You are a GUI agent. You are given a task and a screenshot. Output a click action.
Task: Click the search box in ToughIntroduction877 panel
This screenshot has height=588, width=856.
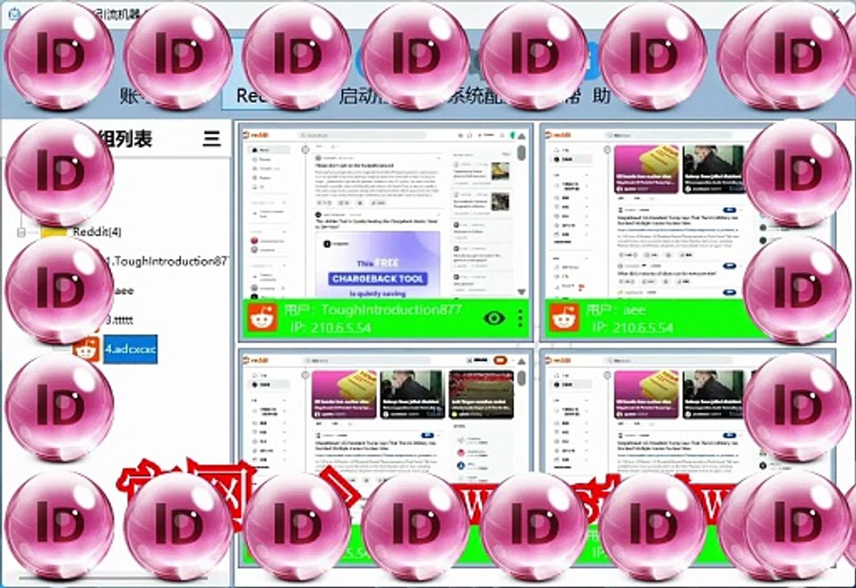[362, 135]
